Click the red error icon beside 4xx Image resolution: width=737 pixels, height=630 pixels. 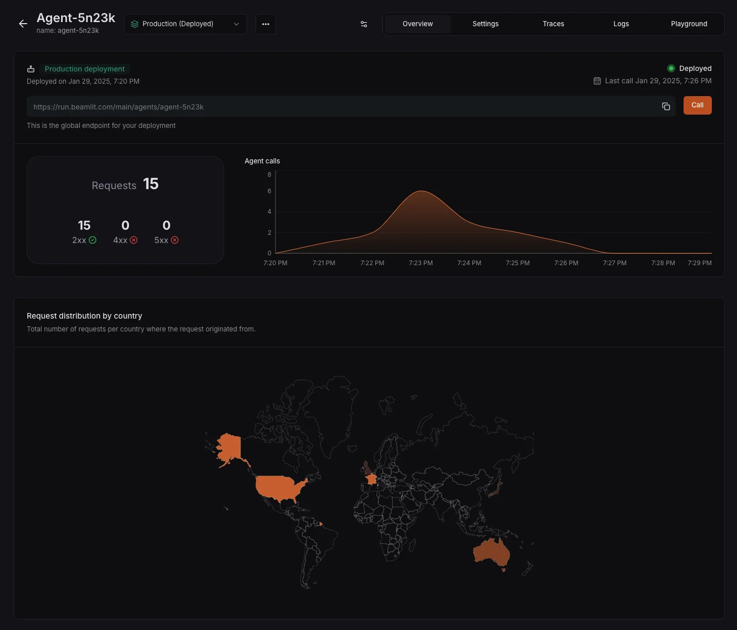click(134, 240)
